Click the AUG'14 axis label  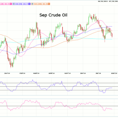pyautogui.click(x=114, y=73)
